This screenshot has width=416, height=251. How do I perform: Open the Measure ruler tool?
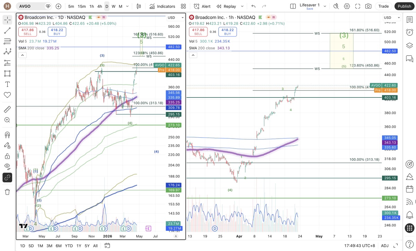(x=7, y=110)
